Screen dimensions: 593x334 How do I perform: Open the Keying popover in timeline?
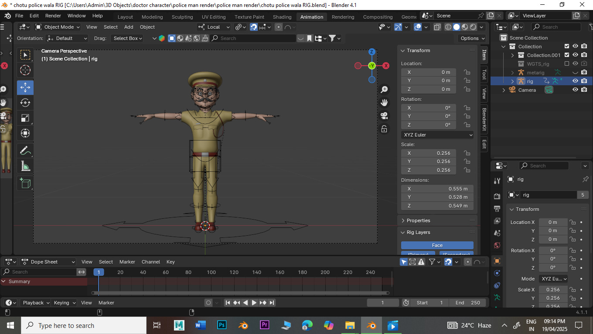[x=65, y=303]
